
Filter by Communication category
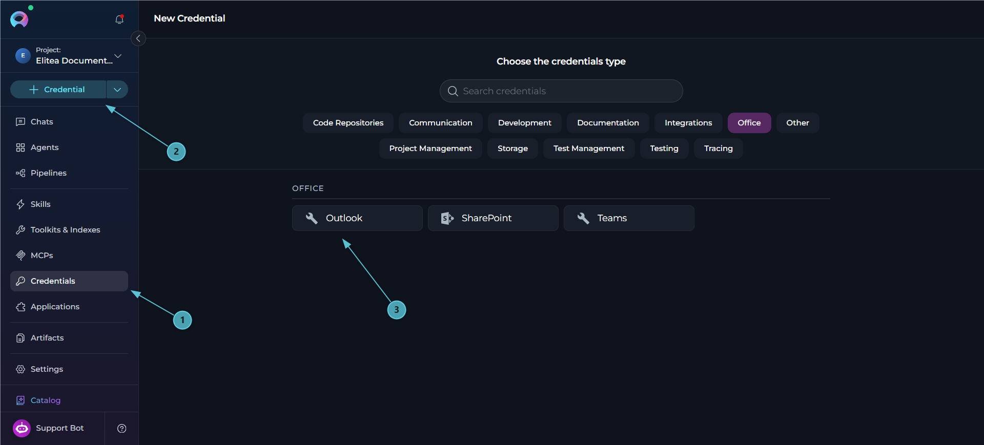(441, 123)
